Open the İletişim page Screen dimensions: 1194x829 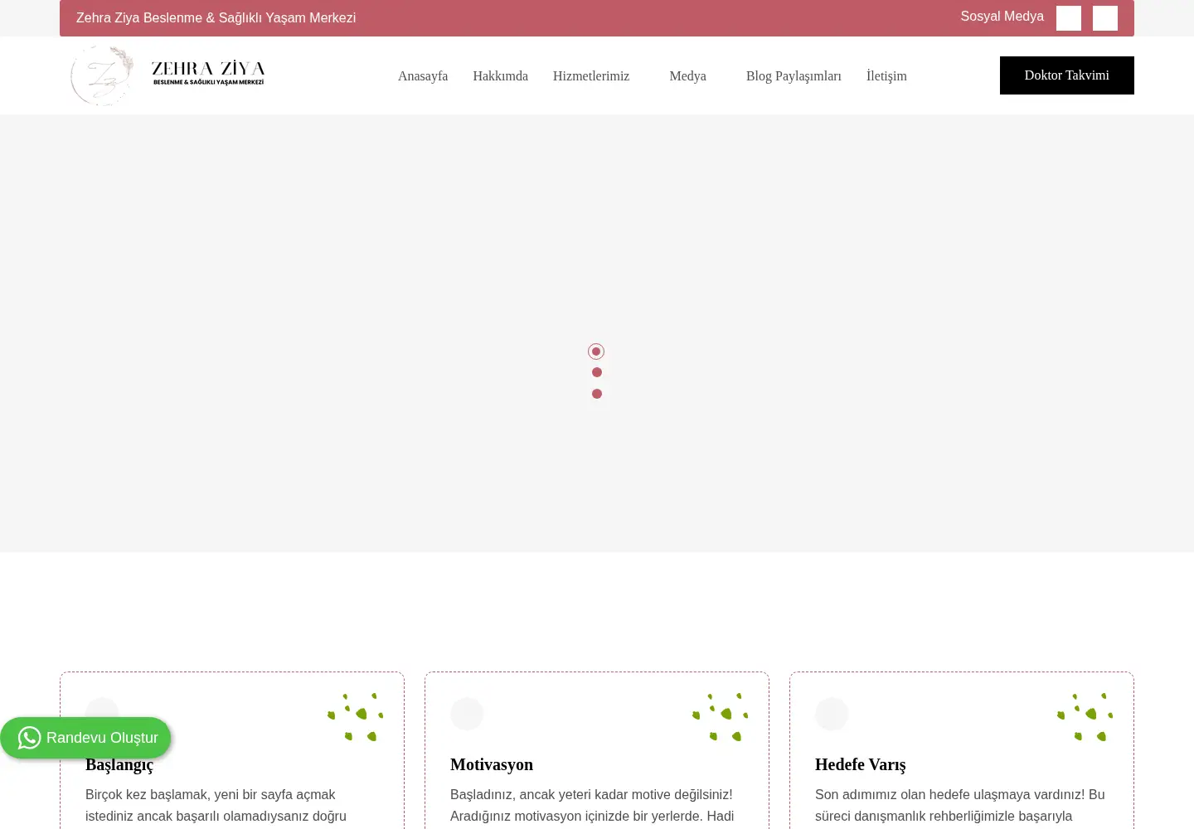pyautogui.click(x=886, y=75)
